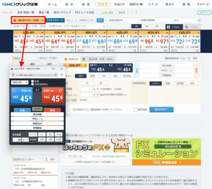
Task: Tick the 決済同時発注 checkbox in the speed order window
Action: coord(33,84)
